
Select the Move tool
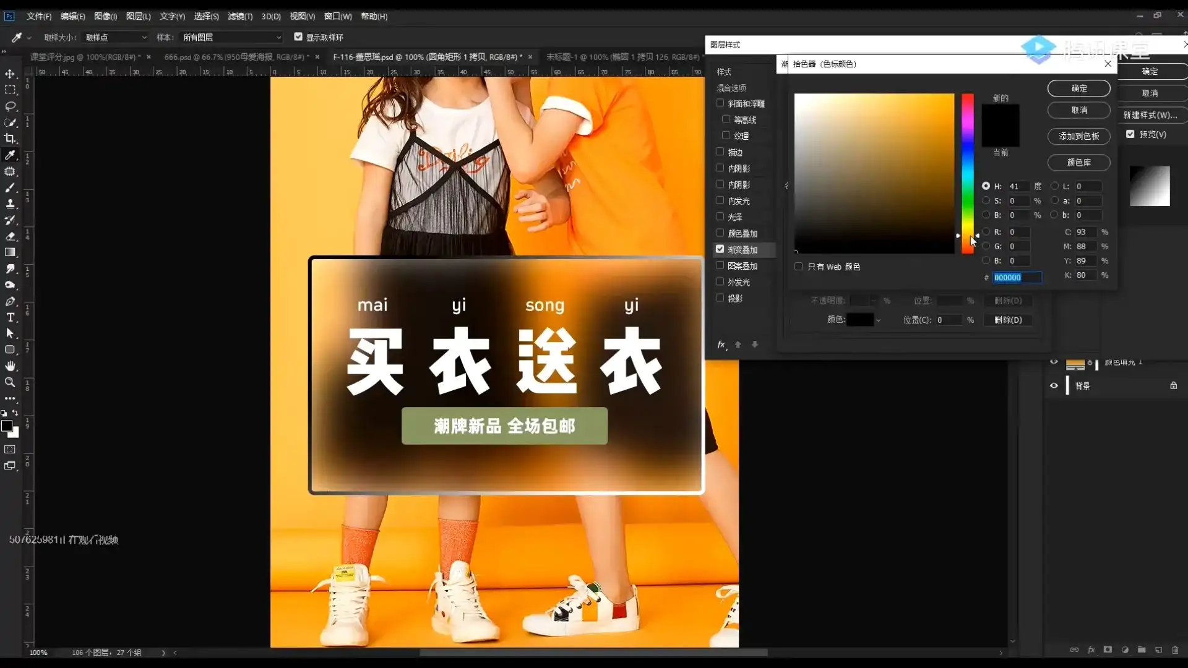pos(10,74)
